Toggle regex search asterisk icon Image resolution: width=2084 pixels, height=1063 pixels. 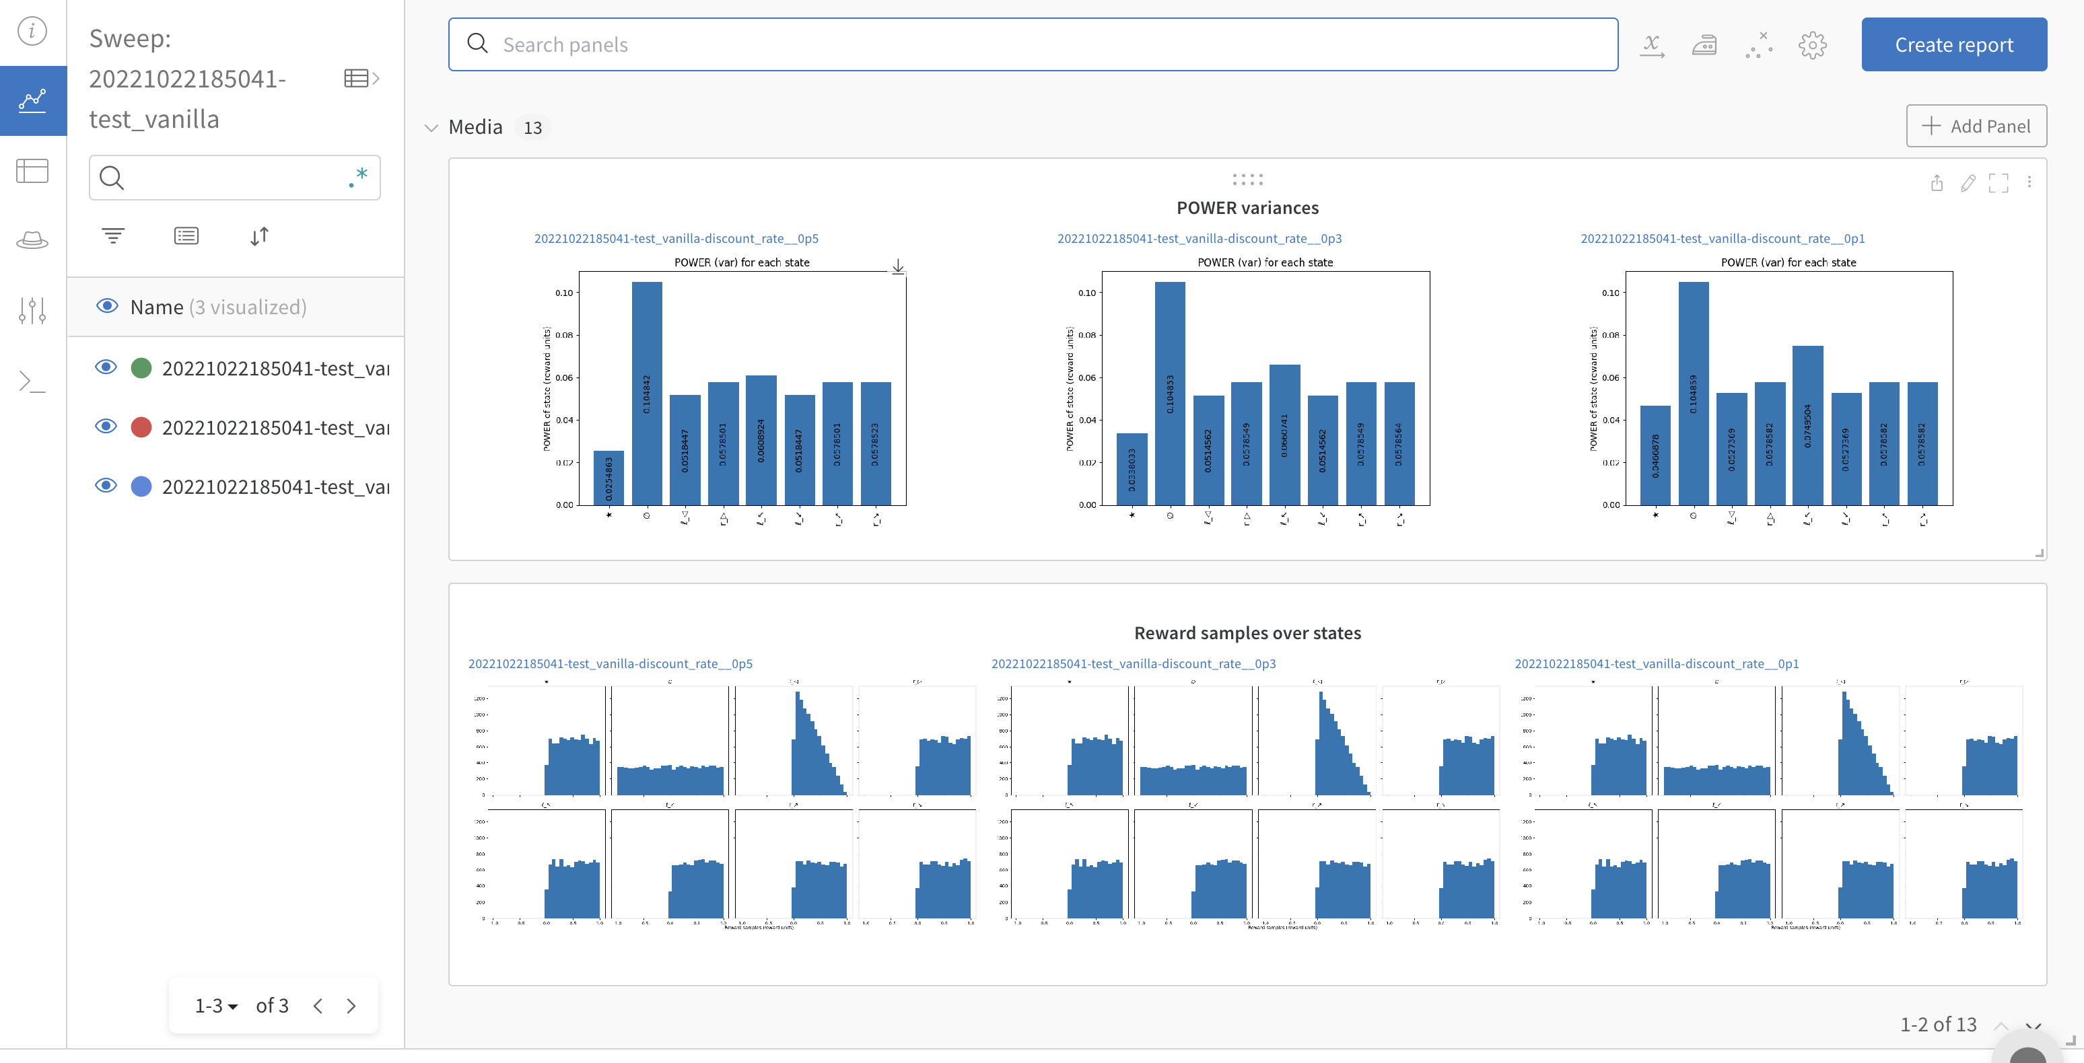[x=358, y=177]
